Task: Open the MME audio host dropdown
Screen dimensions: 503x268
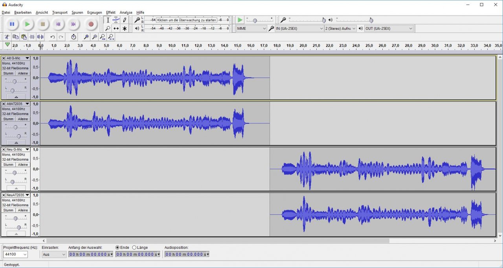Action: [251, 29]
